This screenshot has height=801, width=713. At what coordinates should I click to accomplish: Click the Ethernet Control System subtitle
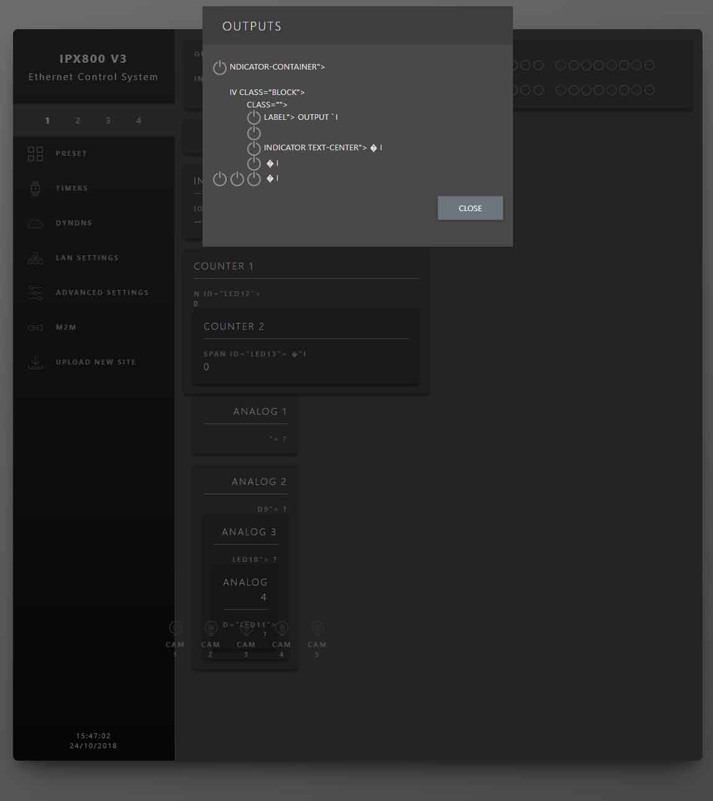point(93,77)
